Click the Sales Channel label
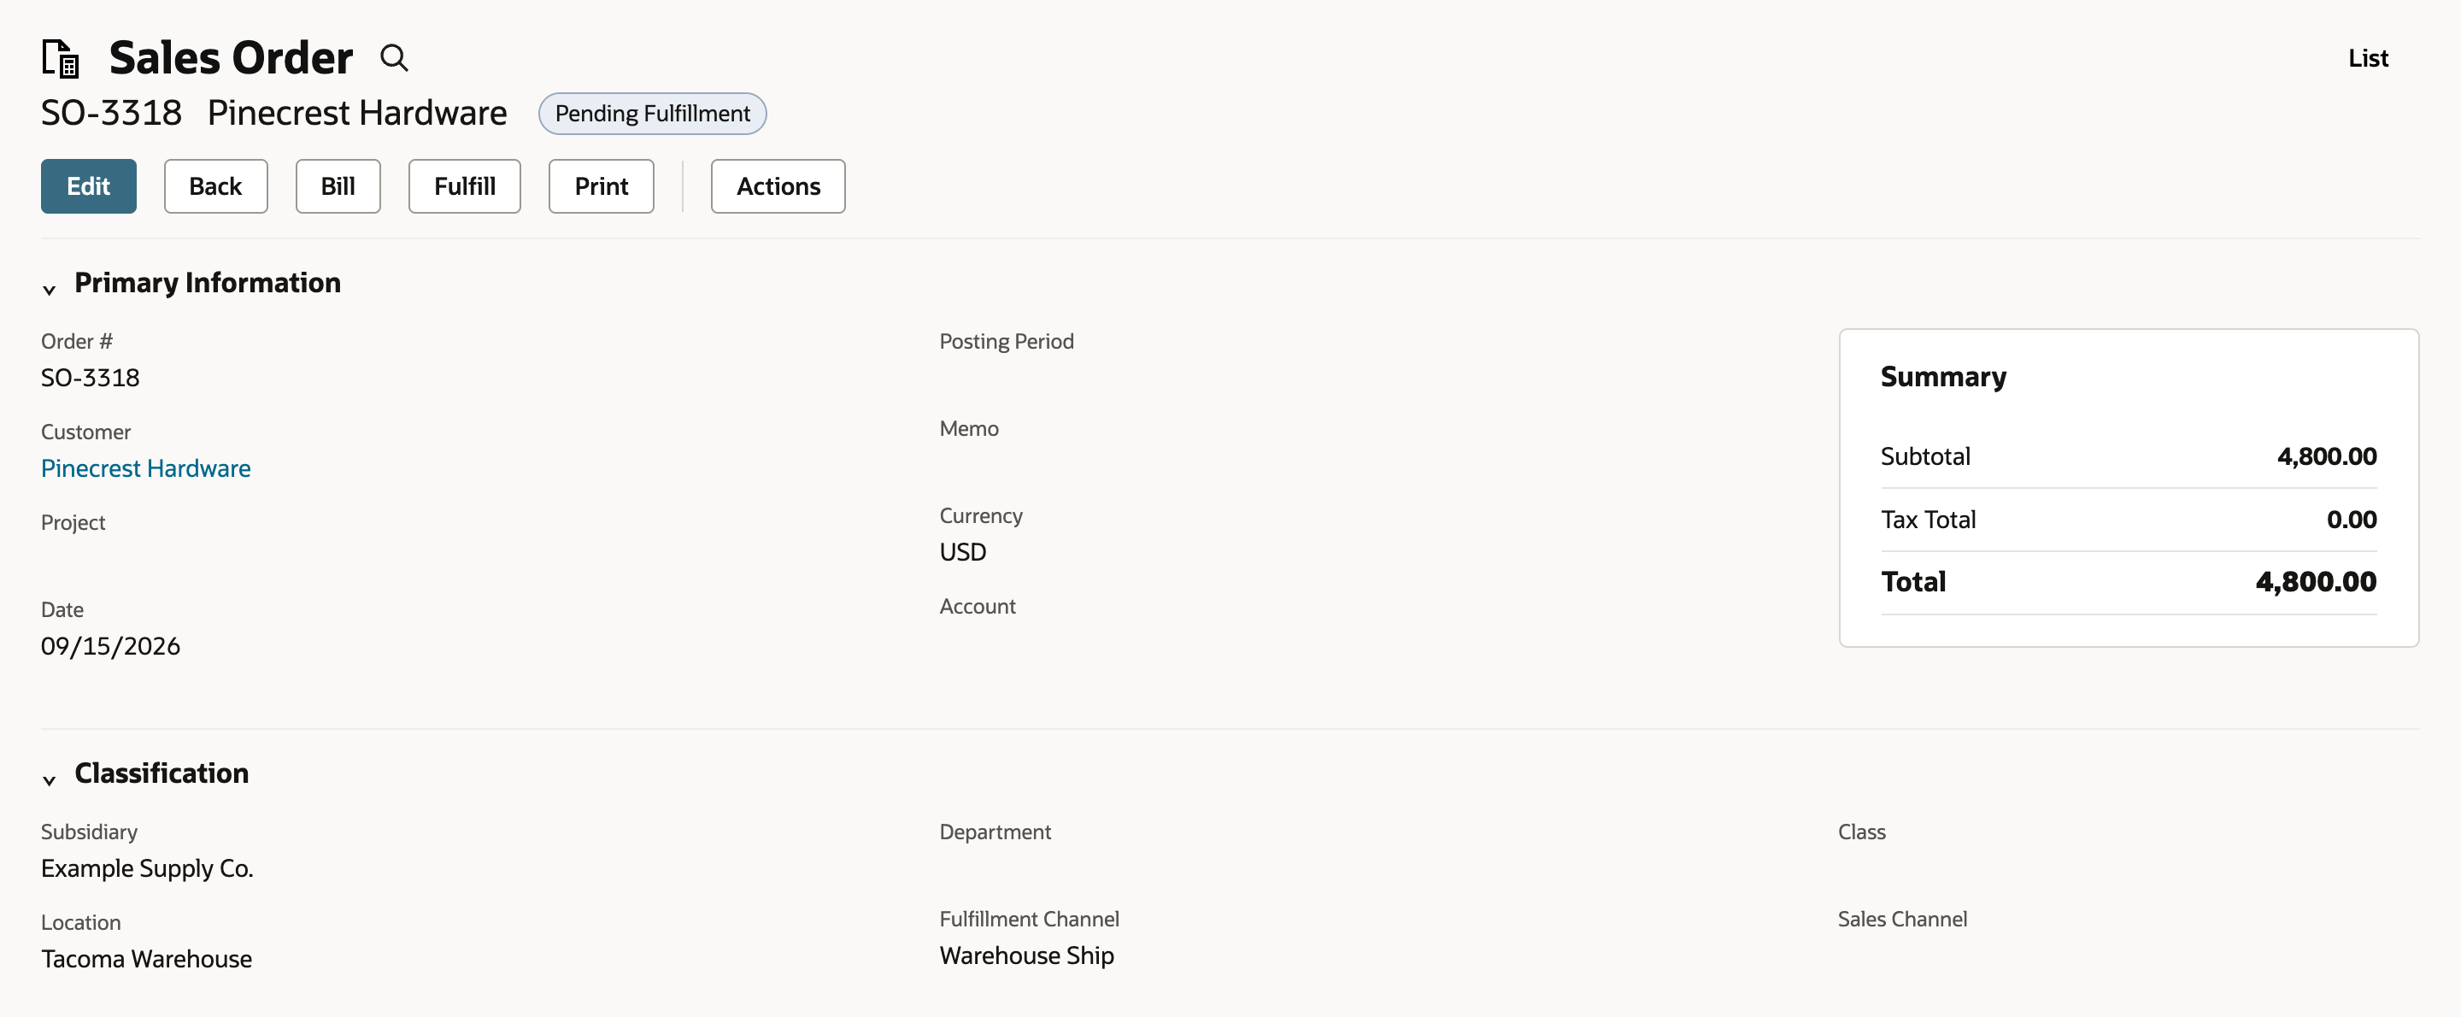The height and width of the screenshot is (1017, 2461). point(1903,920)
